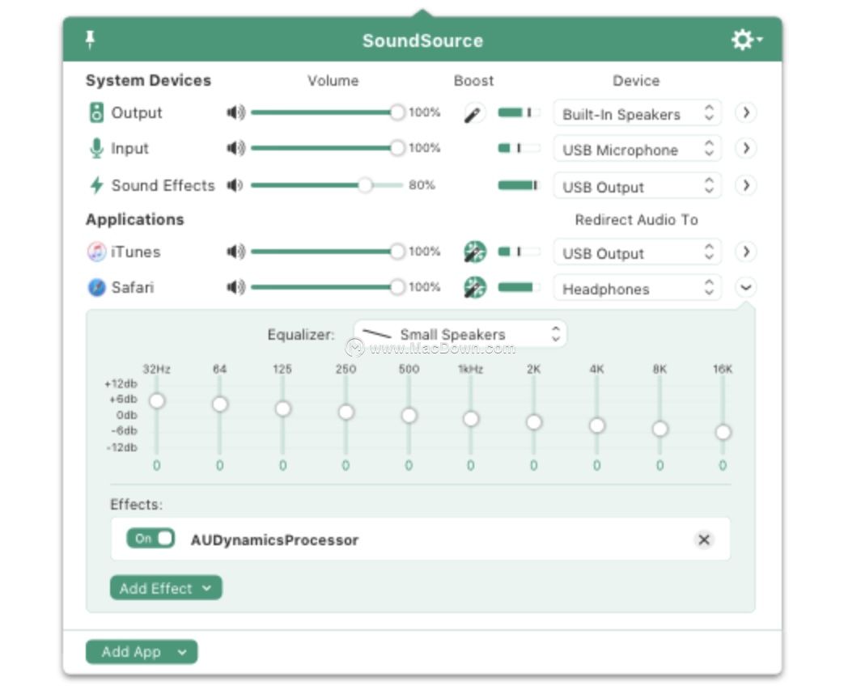Screen dimensions: 861x694
Task: Expand the iTunes row details arrow
Action: (x=746, y=252)
